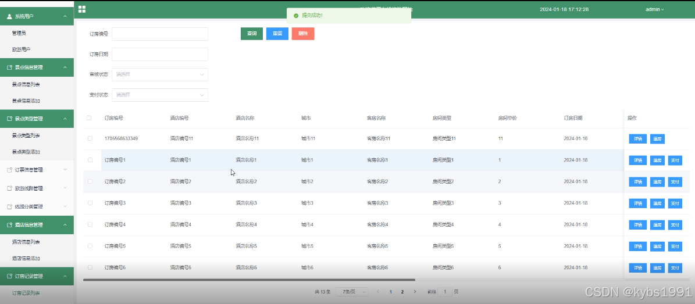Viewport: 695px width, 304px height.
Task: Click 详情 for row 1705568633349
Action: pyautogui.click(x=638, y=139)
